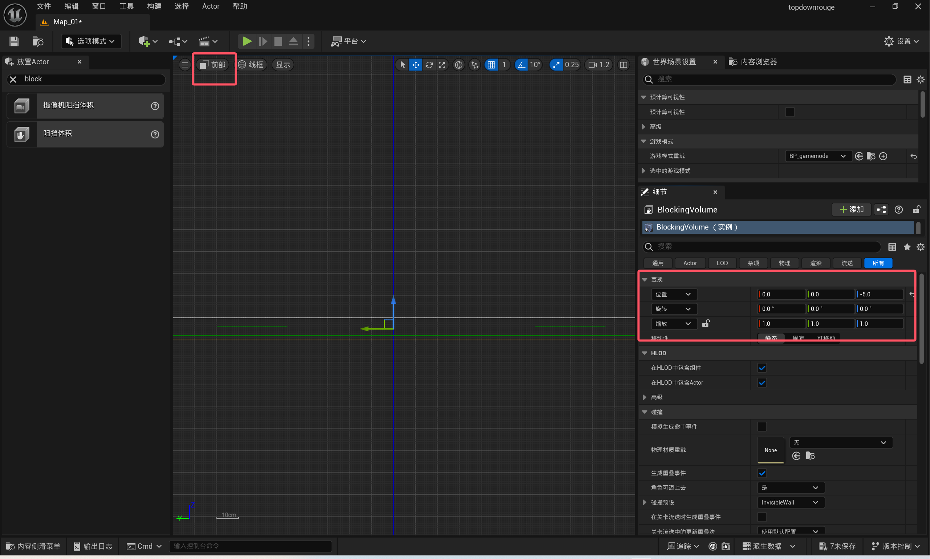Open the content browse folder icon in toolbar
The height and width of the screenshot is (559, 930).
point(38,41)
